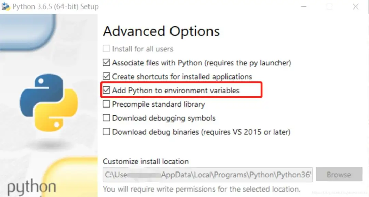Click the grayed "Install for all users" checkbox
The height and width of the screenshot is (197, 369).
(x=106, y=49)
